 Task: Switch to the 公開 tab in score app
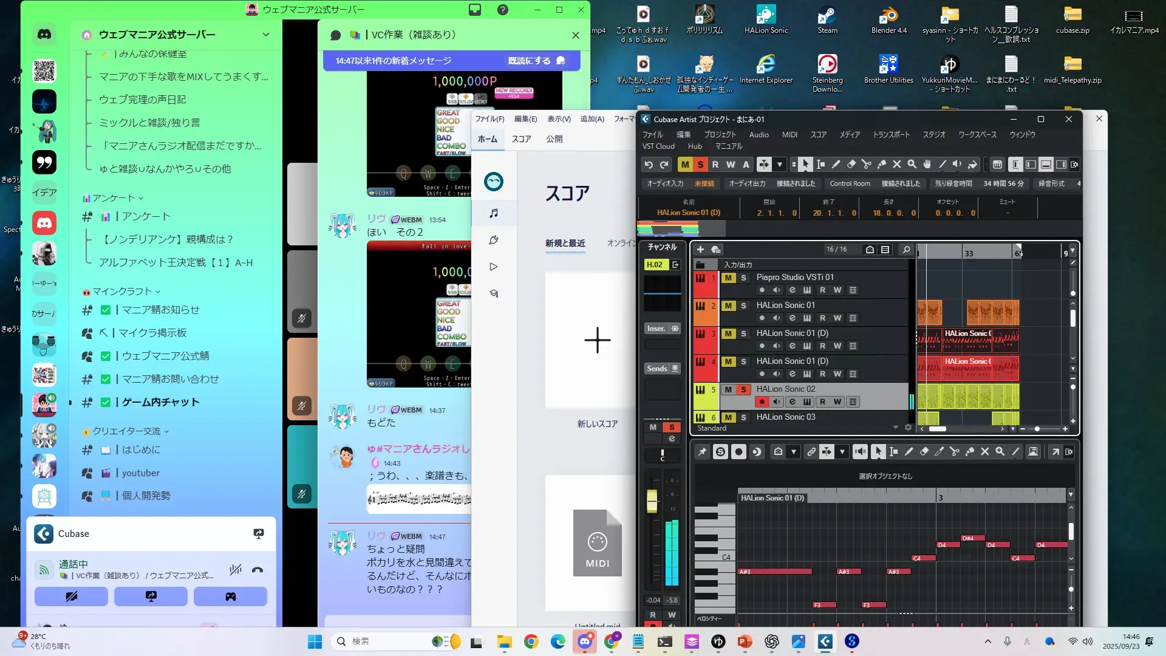point(554,139)
